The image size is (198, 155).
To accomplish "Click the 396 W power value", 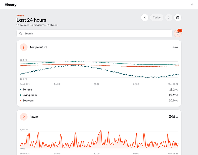I will pos(174,117).
